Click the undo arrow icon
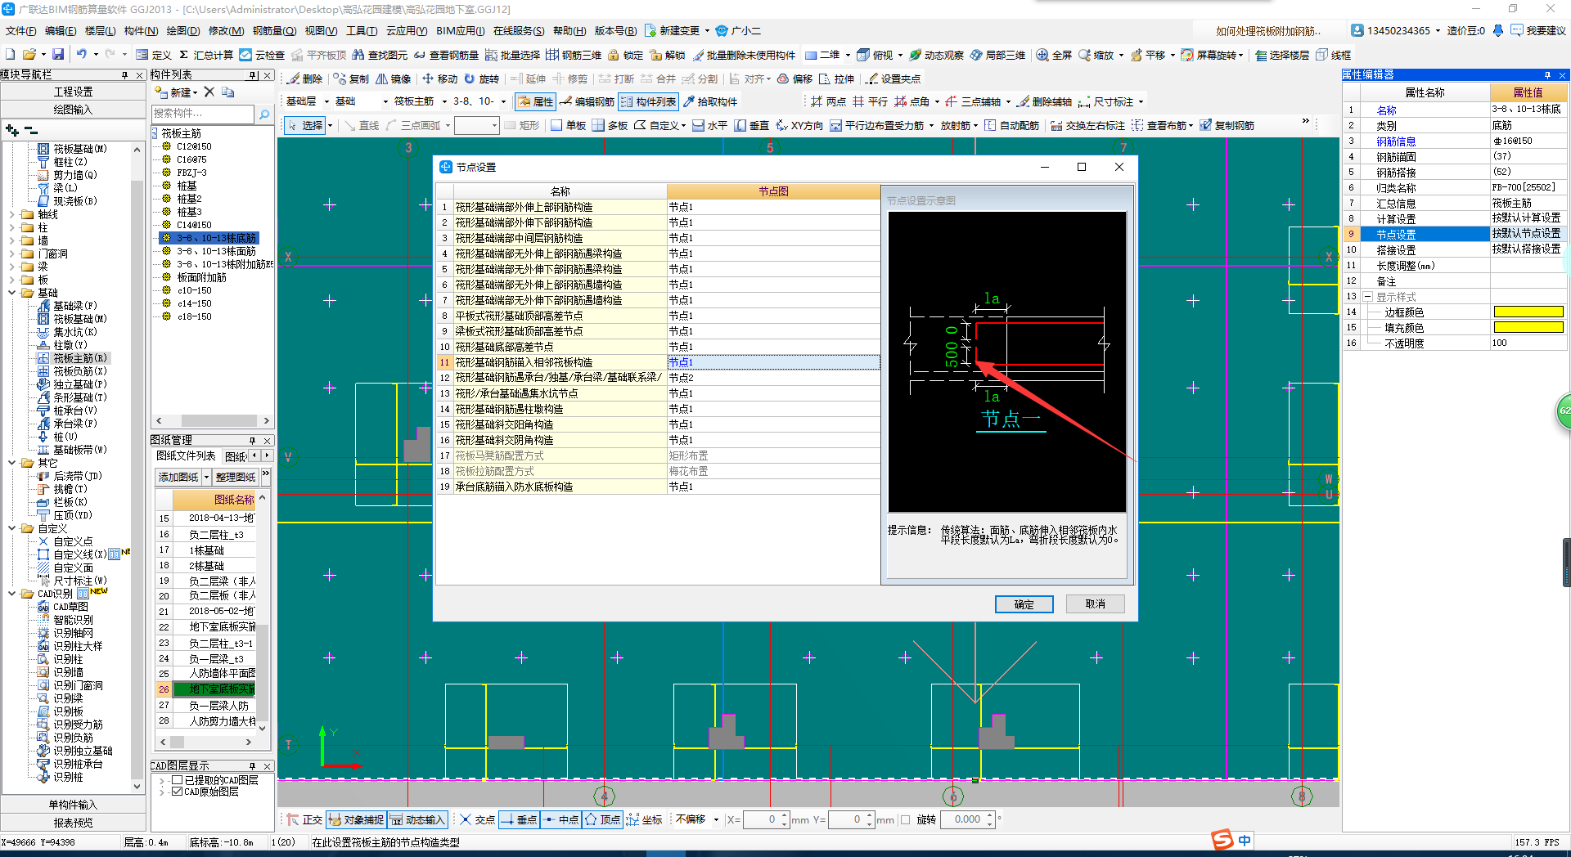Viewport: 1571px width, 857px height. click(x=82, y=55)
